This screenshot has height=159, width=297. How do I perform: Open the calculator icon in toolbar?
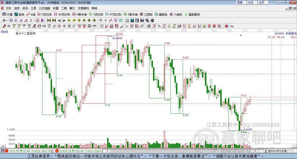pos(132,20)
